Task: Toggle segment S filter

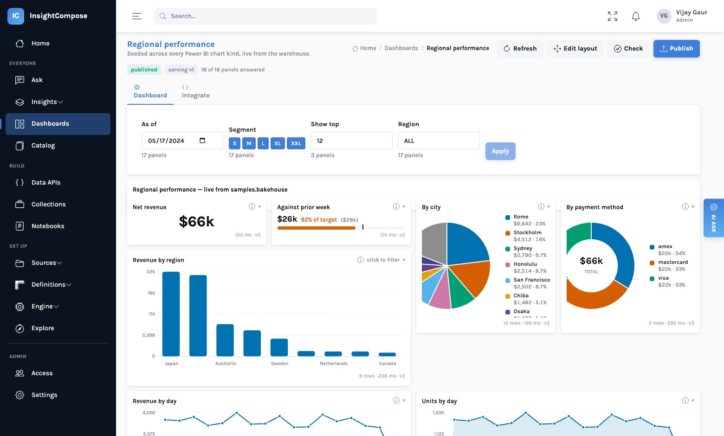Action: [235, 143]
